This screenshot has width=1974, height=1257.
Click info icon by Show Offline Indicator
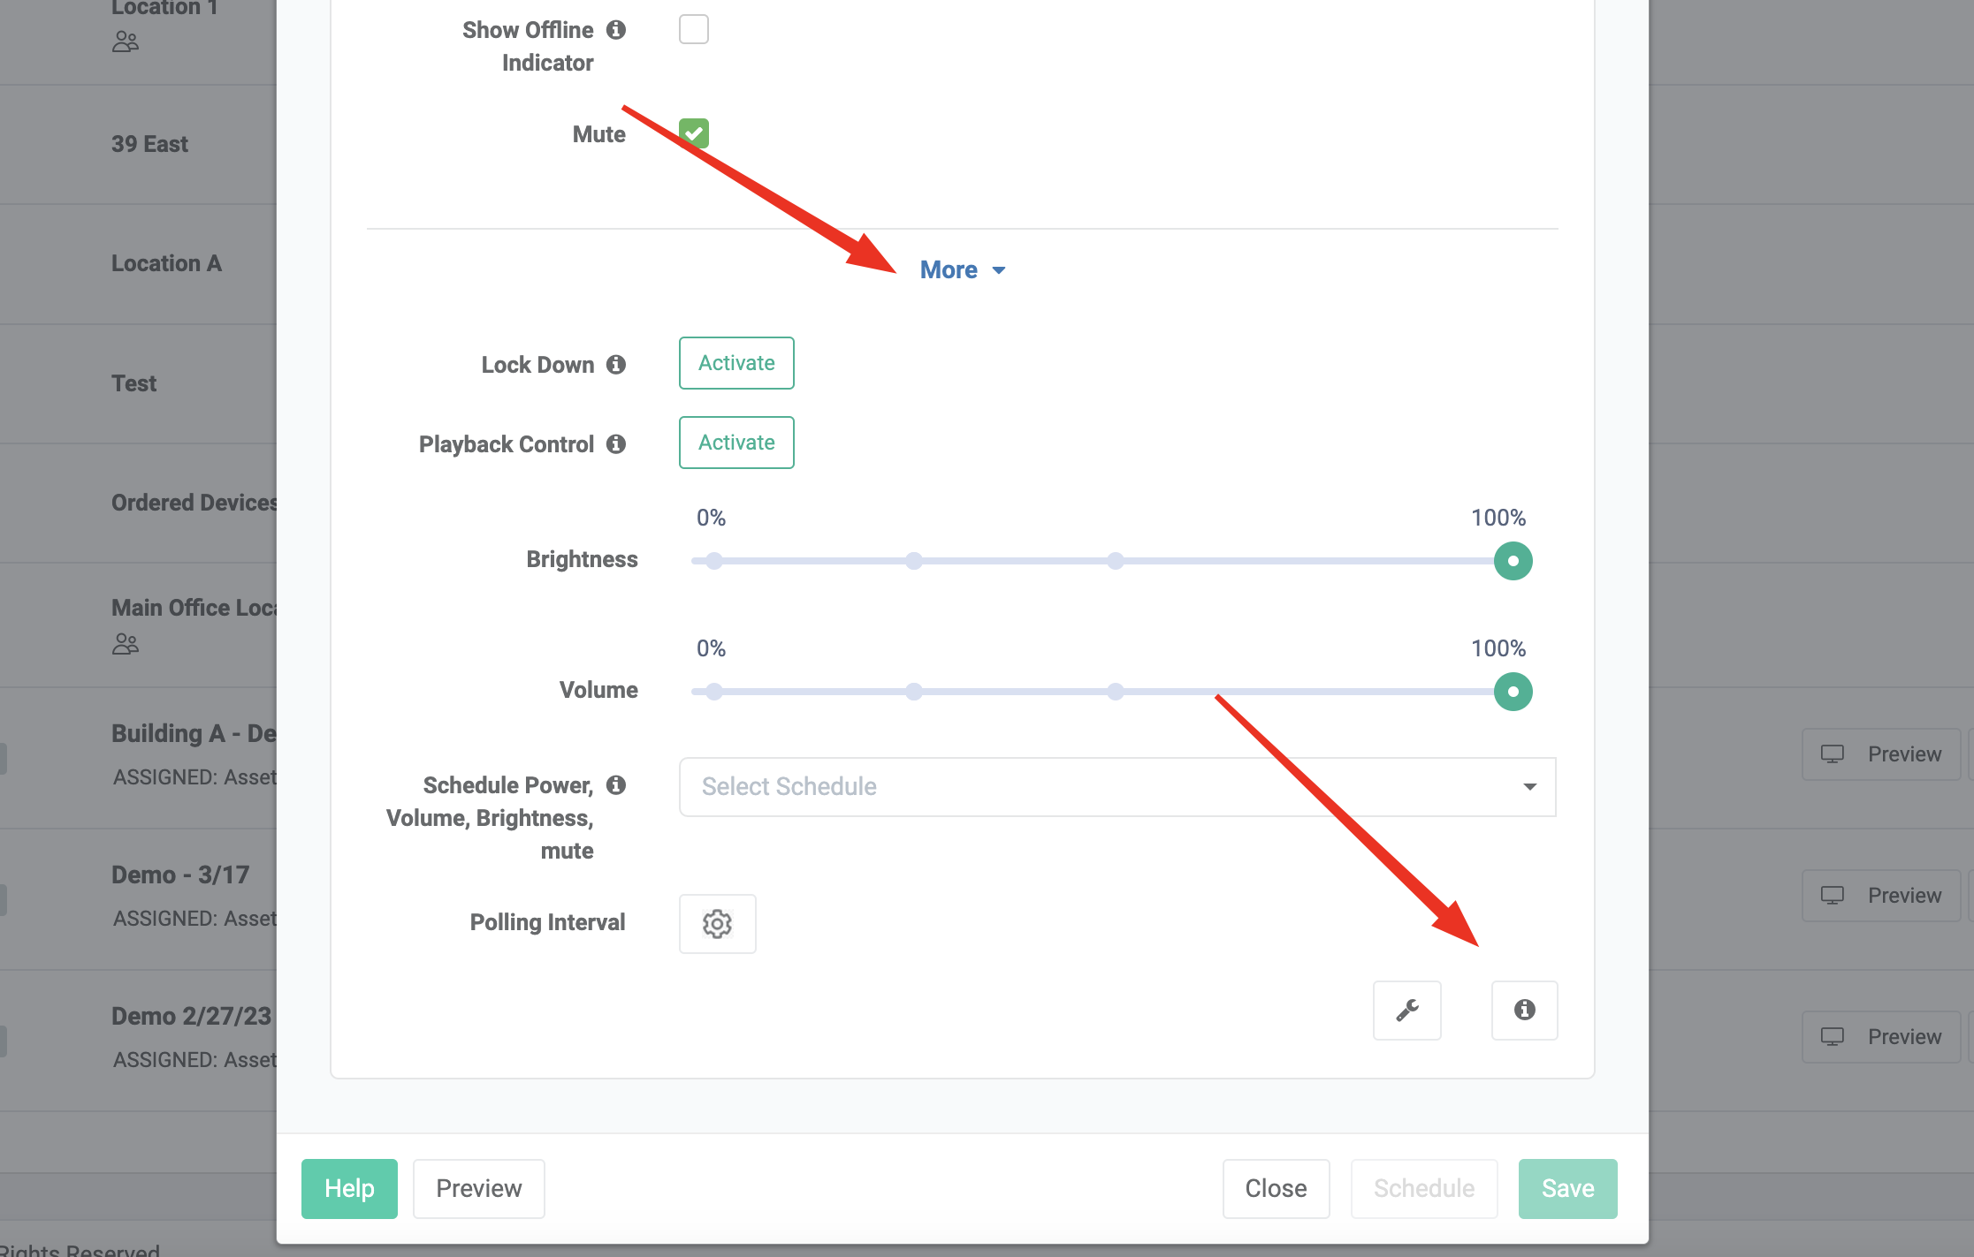(616, 30)
